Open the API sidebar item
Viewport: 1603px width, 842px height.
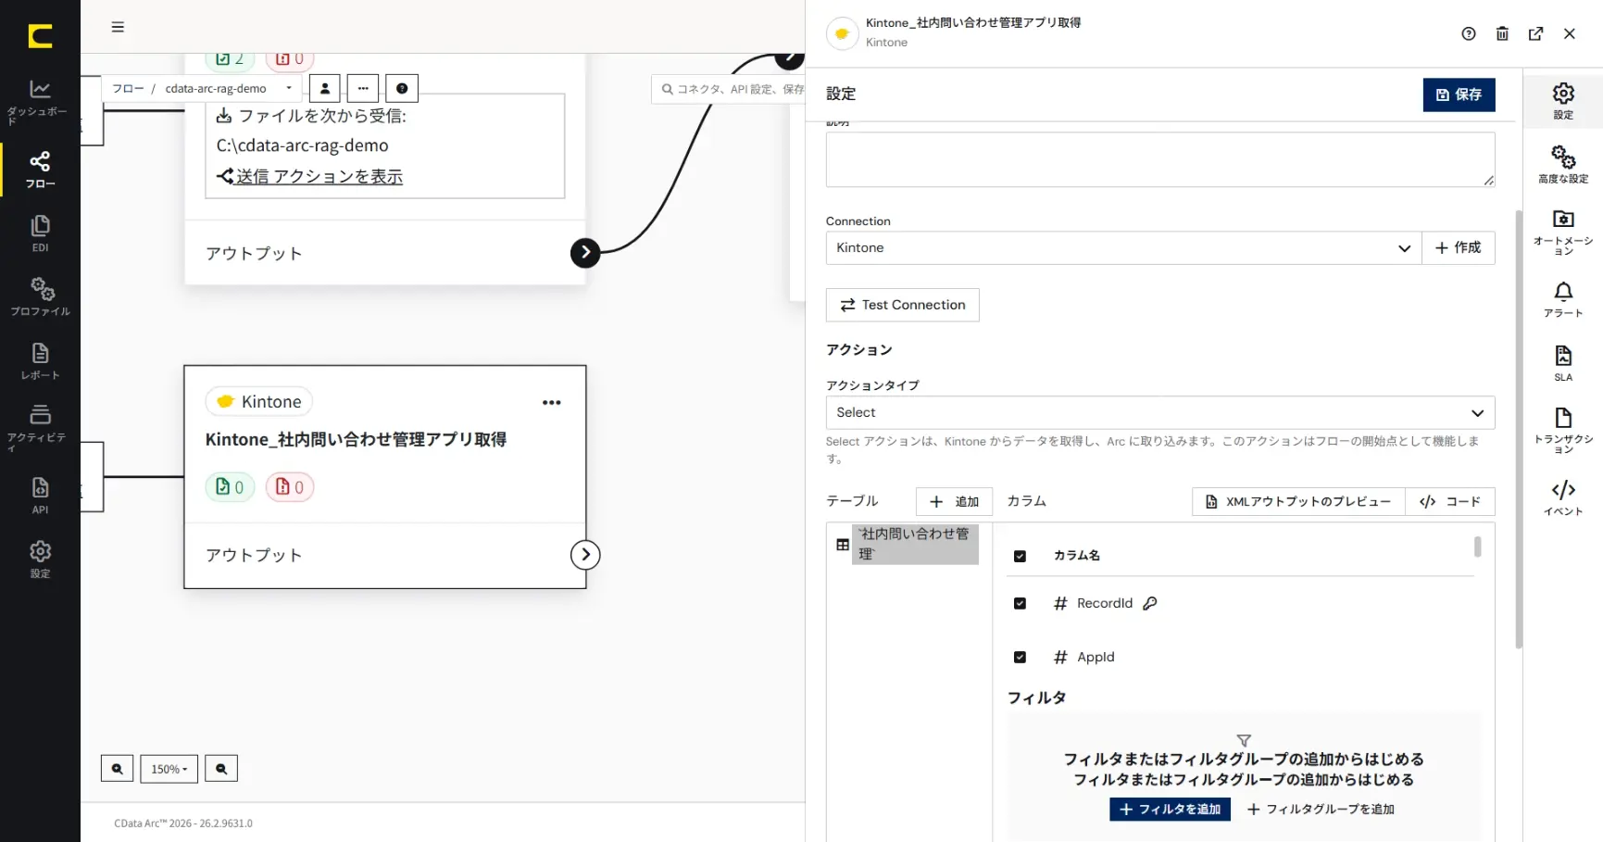click(x=40, y=496)
